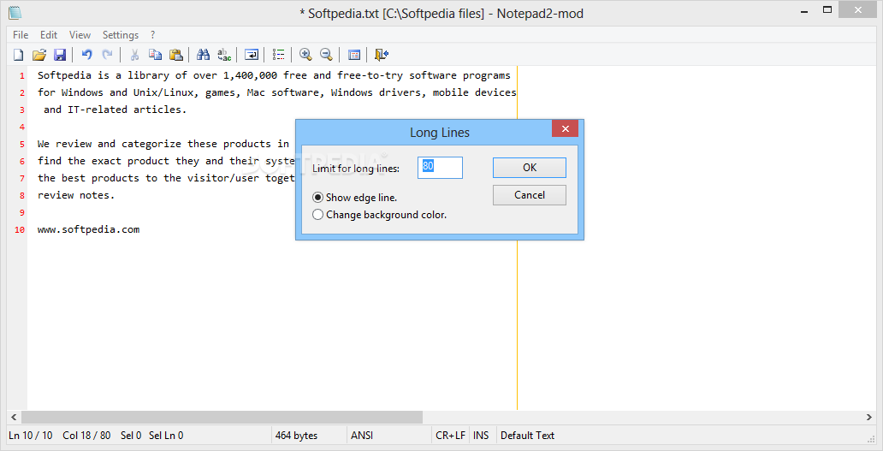The width and height of the screenshot is (883, 451).
Task: Open Find with binoculars icon
Action: click(204, 55)
